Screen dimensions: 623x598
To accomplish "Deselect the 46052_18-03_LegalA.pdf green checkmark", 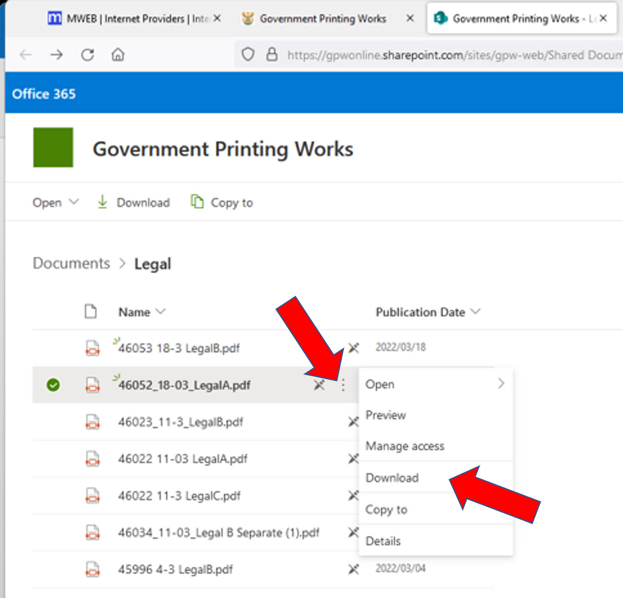I will pos(53,384).
